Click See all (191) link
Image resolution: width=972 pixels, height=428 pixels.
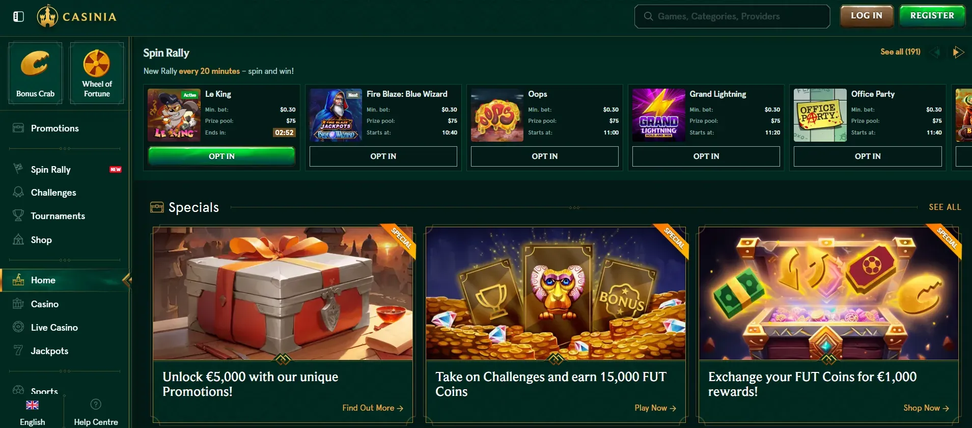click(x=900, y=52)
